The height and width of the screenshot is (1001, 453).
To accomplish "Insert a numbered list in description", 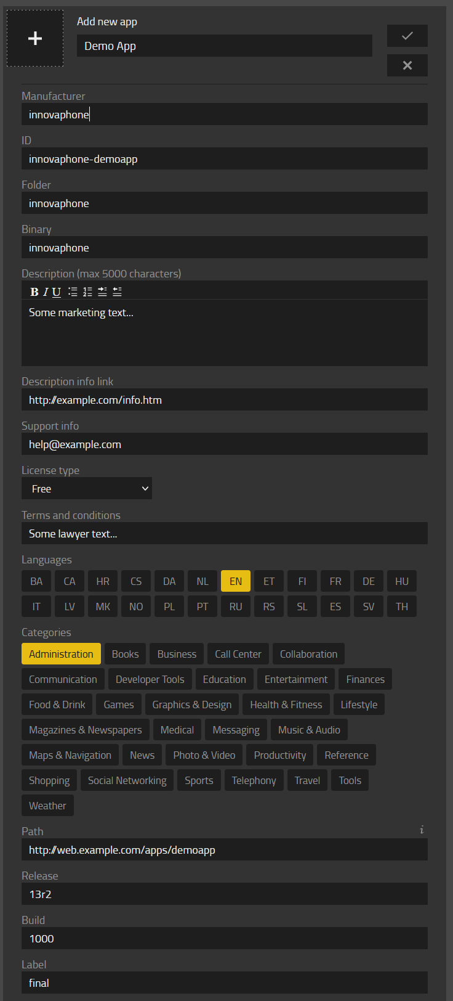I will (x=87, y=292).
